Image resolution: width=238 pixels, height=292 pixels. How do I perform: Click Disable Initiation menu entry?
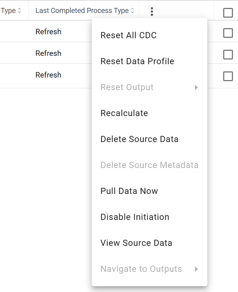tap(150, 217)
